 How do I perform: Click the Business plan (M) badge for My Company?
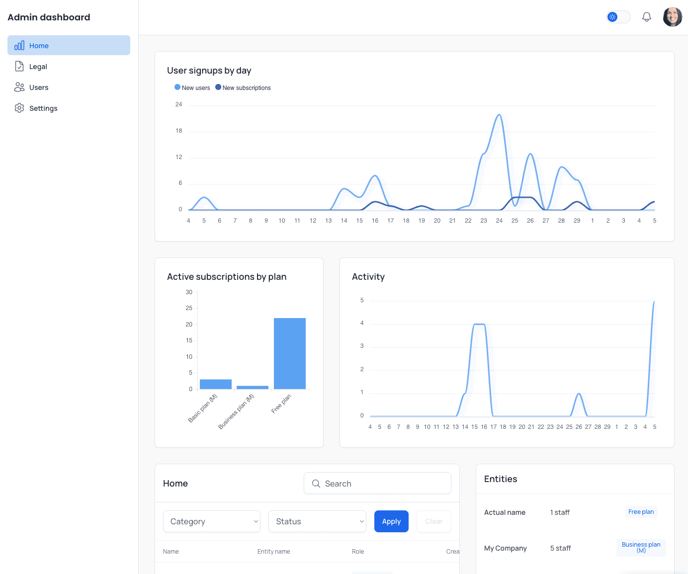click(x=641, y=547)
